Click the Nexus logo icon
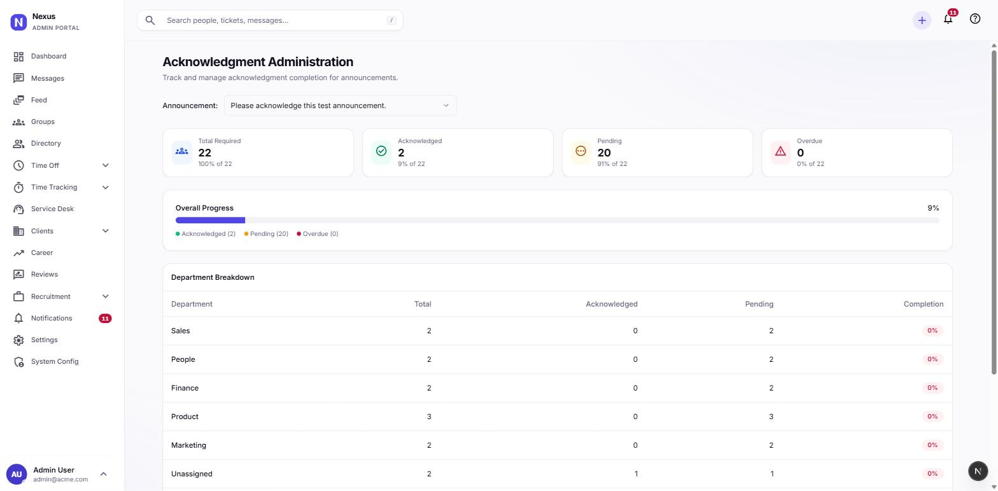The image size is (998, 491). pyautogui.click(x=18, y=22)
